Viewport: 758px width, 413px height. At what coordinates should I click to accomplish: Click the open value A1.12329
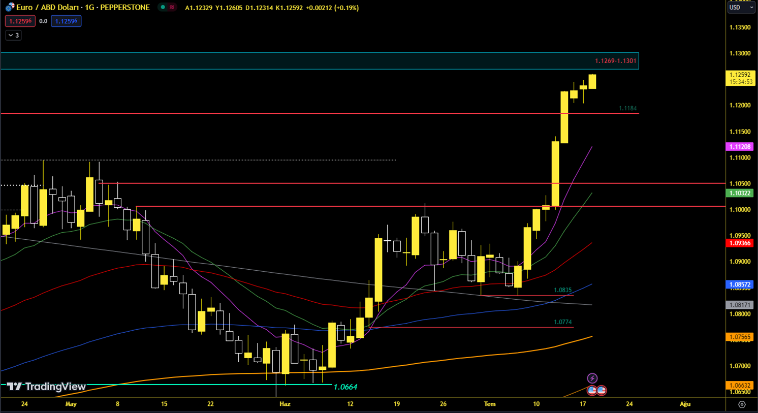point(199,8)
